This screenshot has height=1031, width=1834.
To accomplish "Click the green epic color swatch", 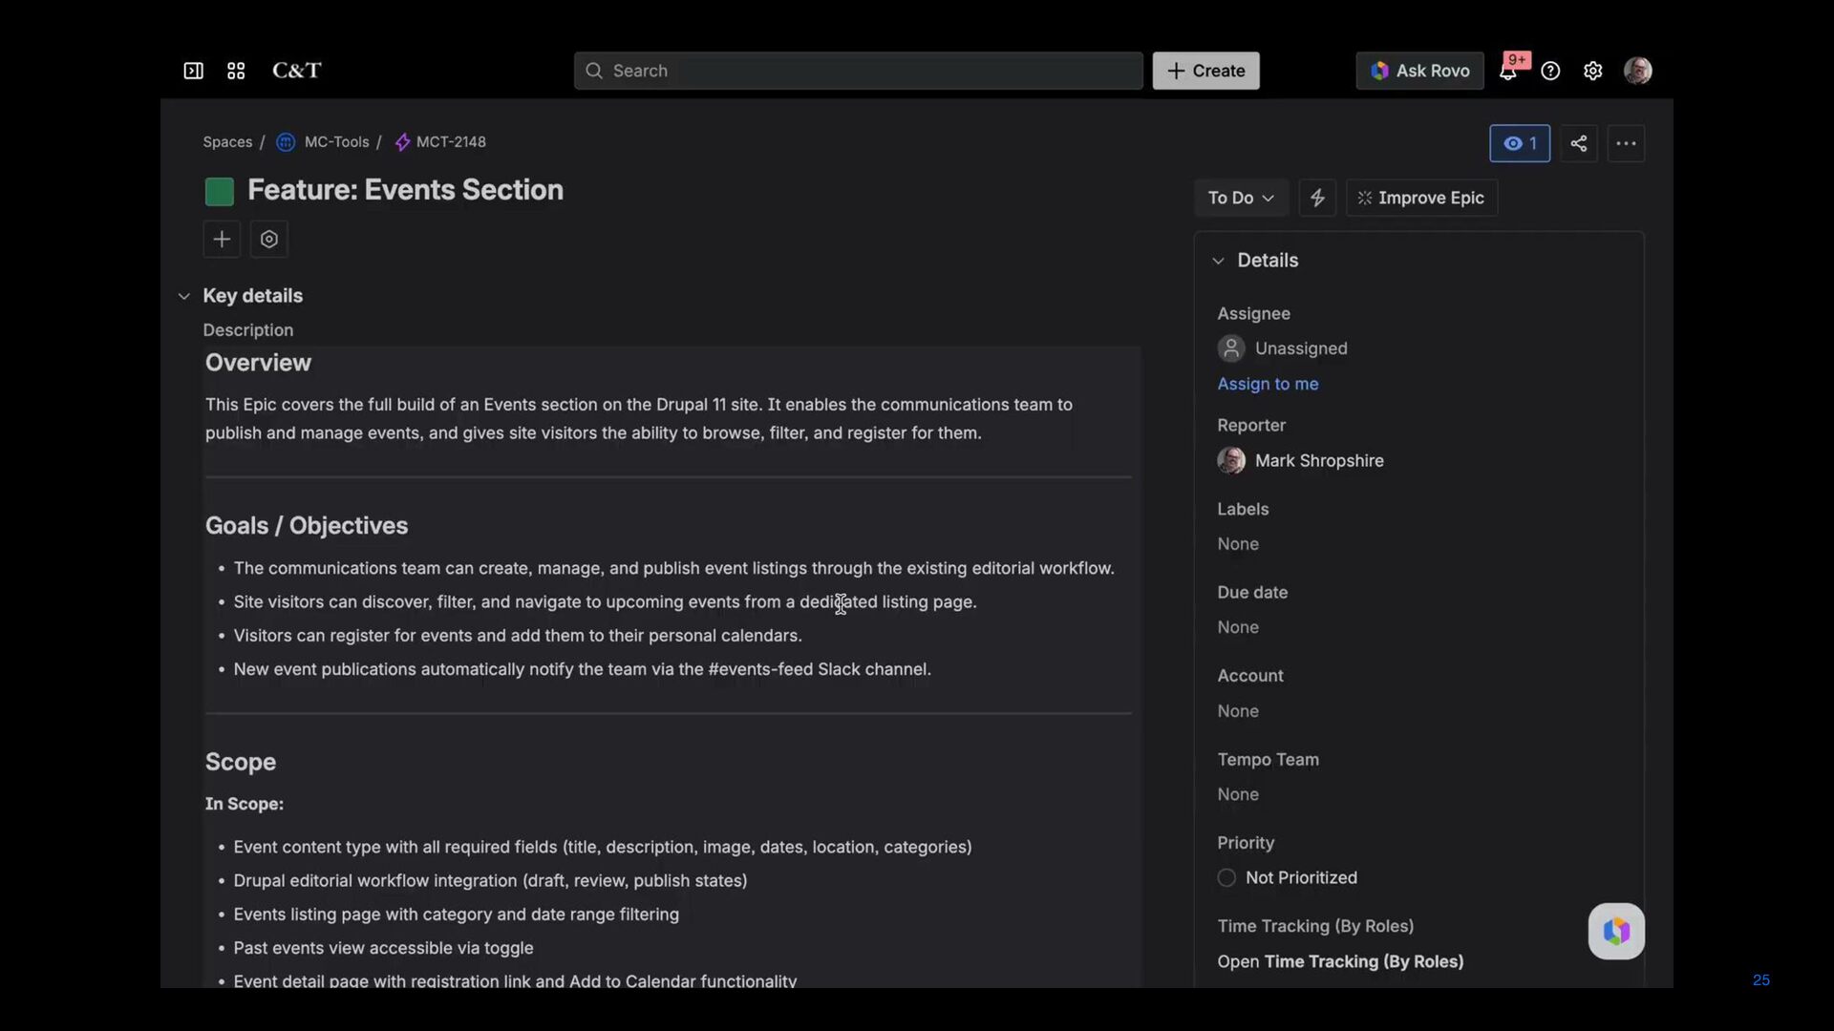I will 220,192.
